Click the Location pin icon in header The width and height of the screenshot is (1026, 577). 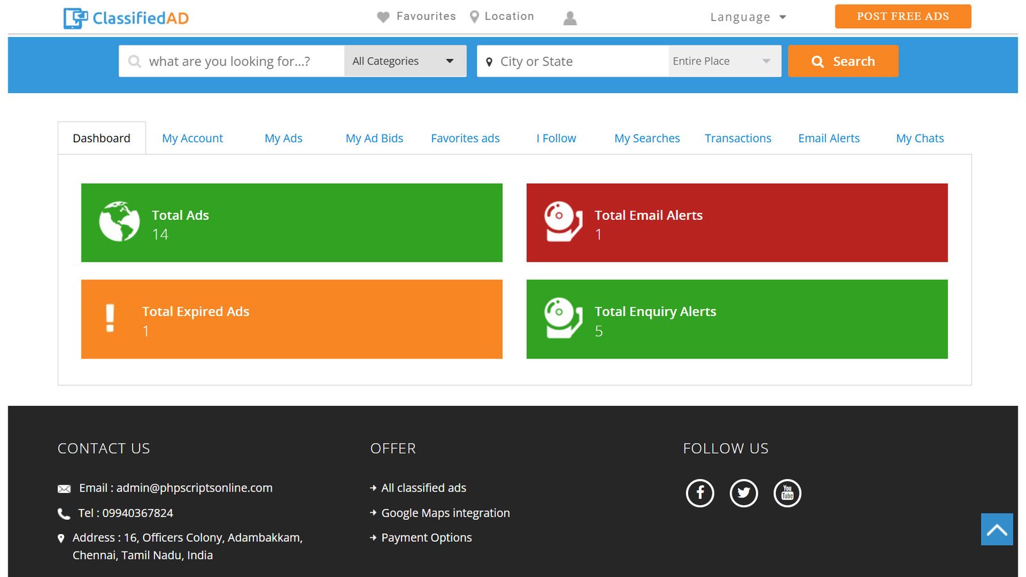coord(475,17)
